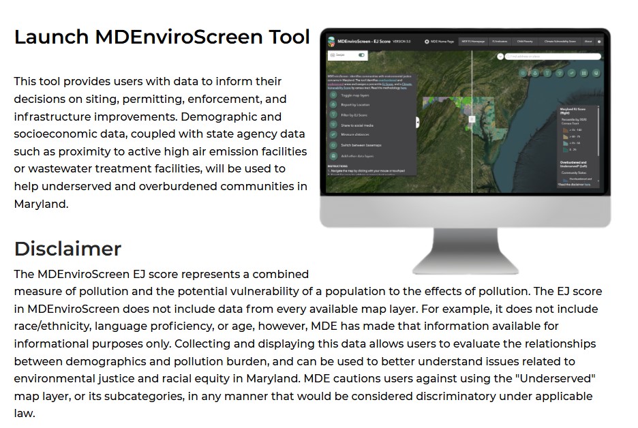This screenshot has width=638, height=428.
Task: Click the Measure distances button in map toolbar under search
Action: [x=572, y=73]
